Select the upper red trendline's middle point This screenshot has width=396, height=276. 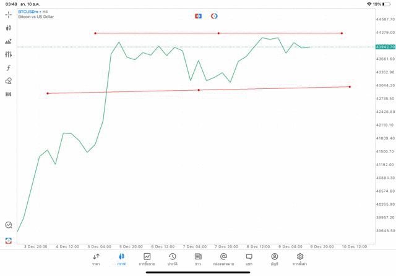(218, 33)
